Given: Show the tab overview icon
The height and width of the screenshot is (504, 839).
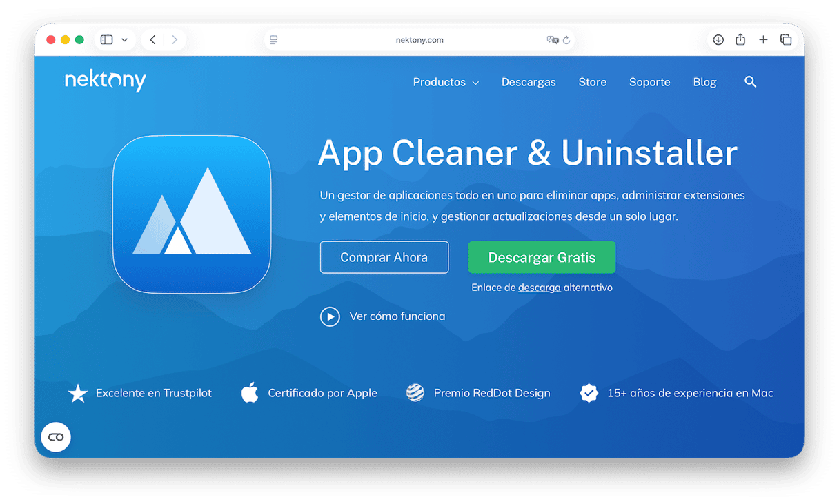Looking at the screenshot, I should click(786, 40).
